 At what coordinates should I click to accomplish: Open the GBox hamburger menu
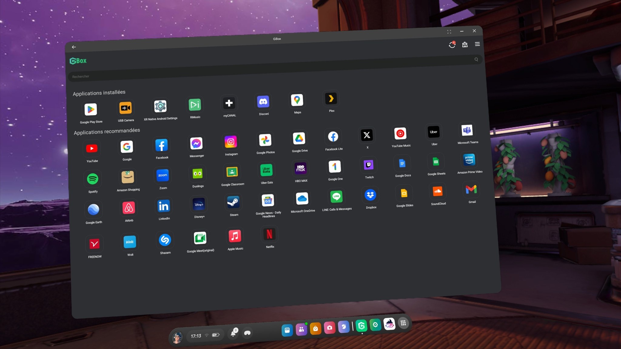(x=477, y=44)
